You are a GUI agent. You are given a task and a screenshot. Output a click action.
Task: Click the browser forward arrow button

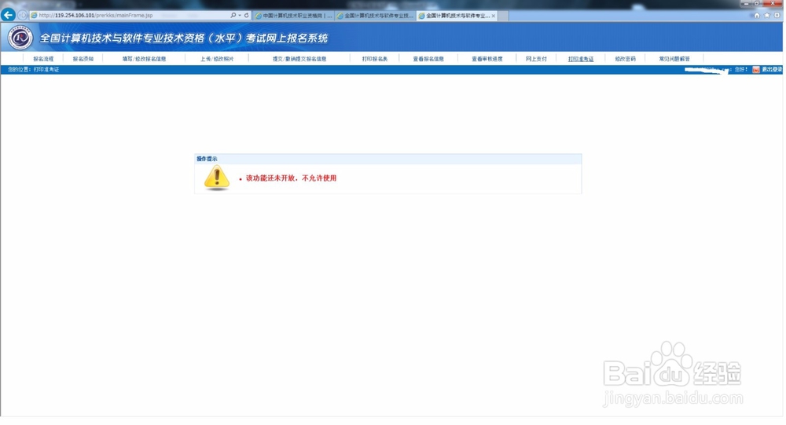(x=22, y=16)
